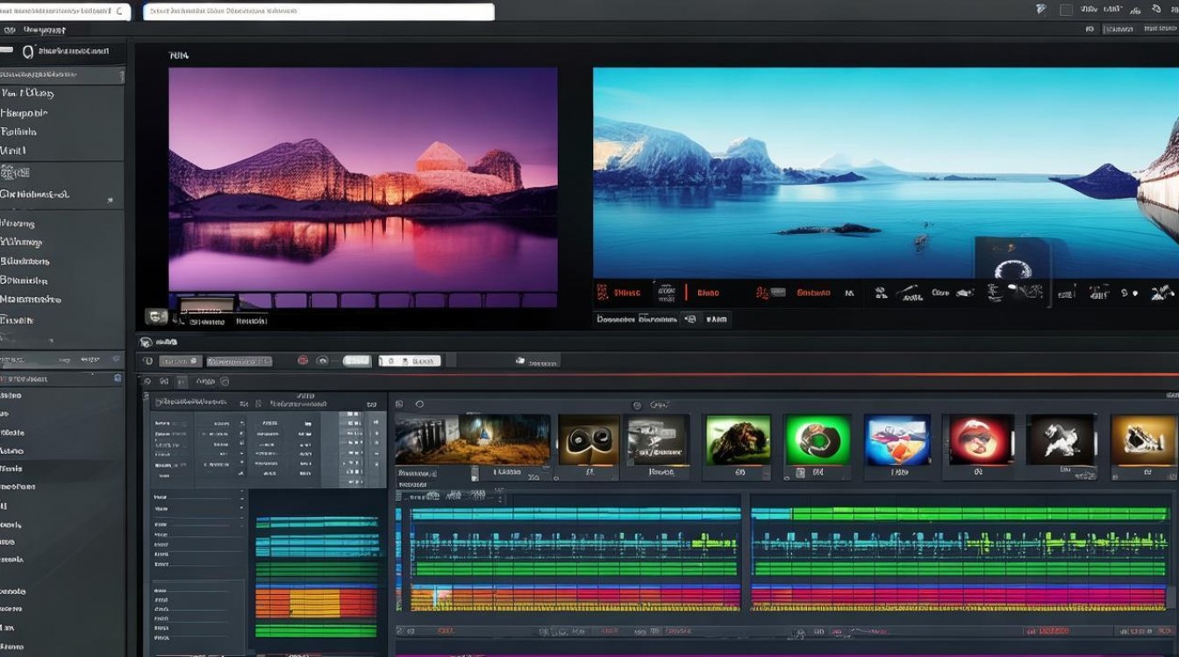The width and height of the screenshot is (1179, 657).
Task: Select the highlighted first item in left sidebar
Action: pos(61,74)
